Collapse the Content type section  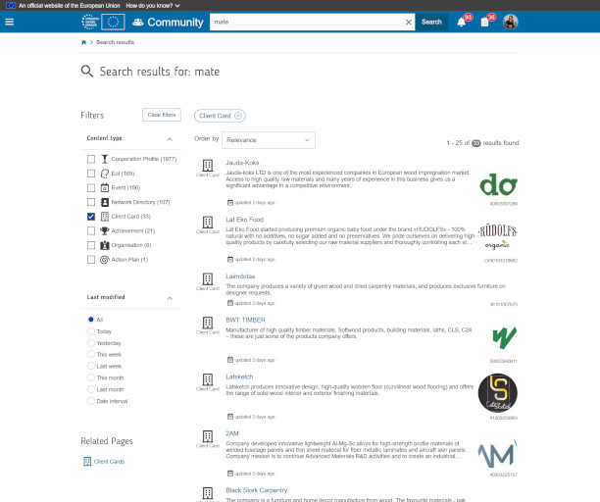coord(170,139)
